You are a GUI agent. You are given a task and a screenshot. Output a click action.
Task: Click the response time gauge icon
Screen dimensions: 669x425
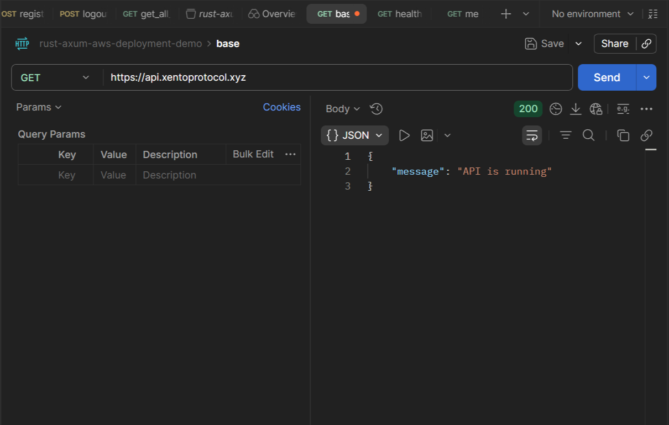tap(556, 109)
